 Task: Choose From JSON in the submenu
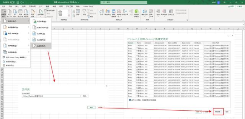tap(41, 40)
